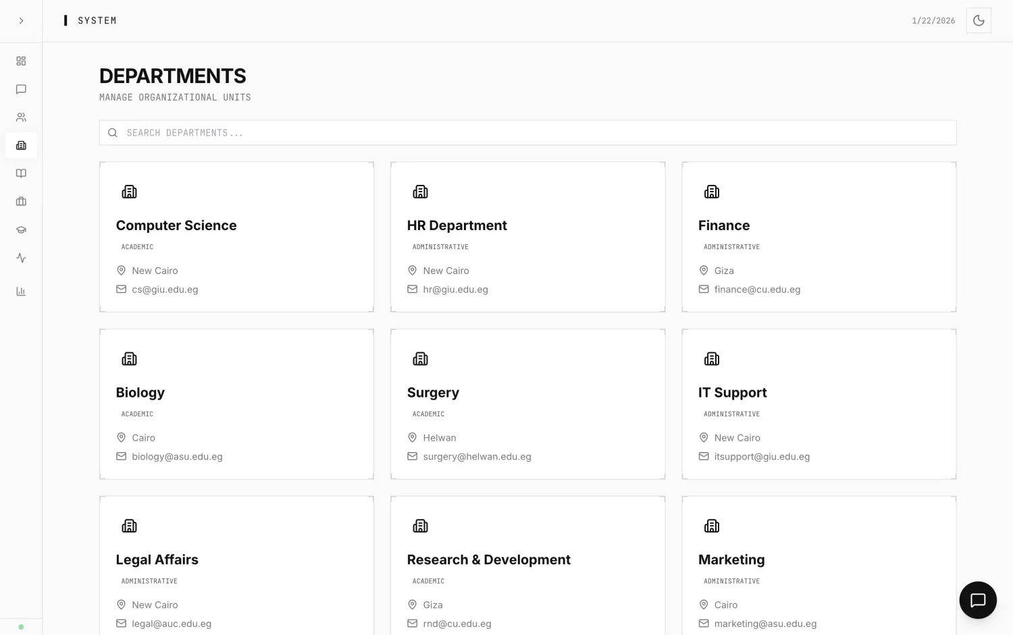Open the Research & Development title
1013x635 pixels.
[489, 559]
